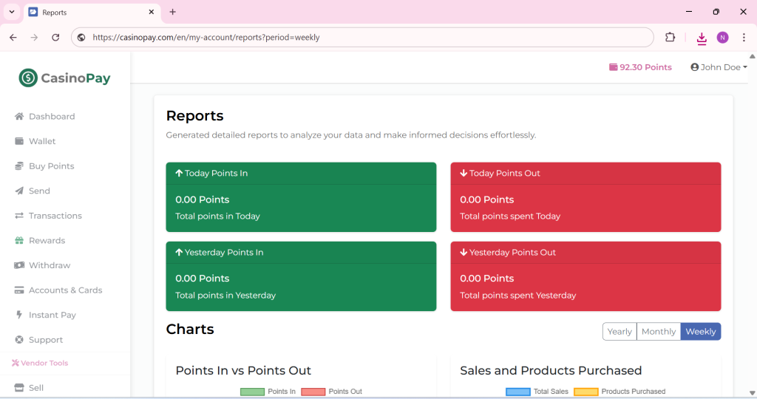Click the Sell store icon
This screenshot has height=399, width=757.
tap(19, 387)
